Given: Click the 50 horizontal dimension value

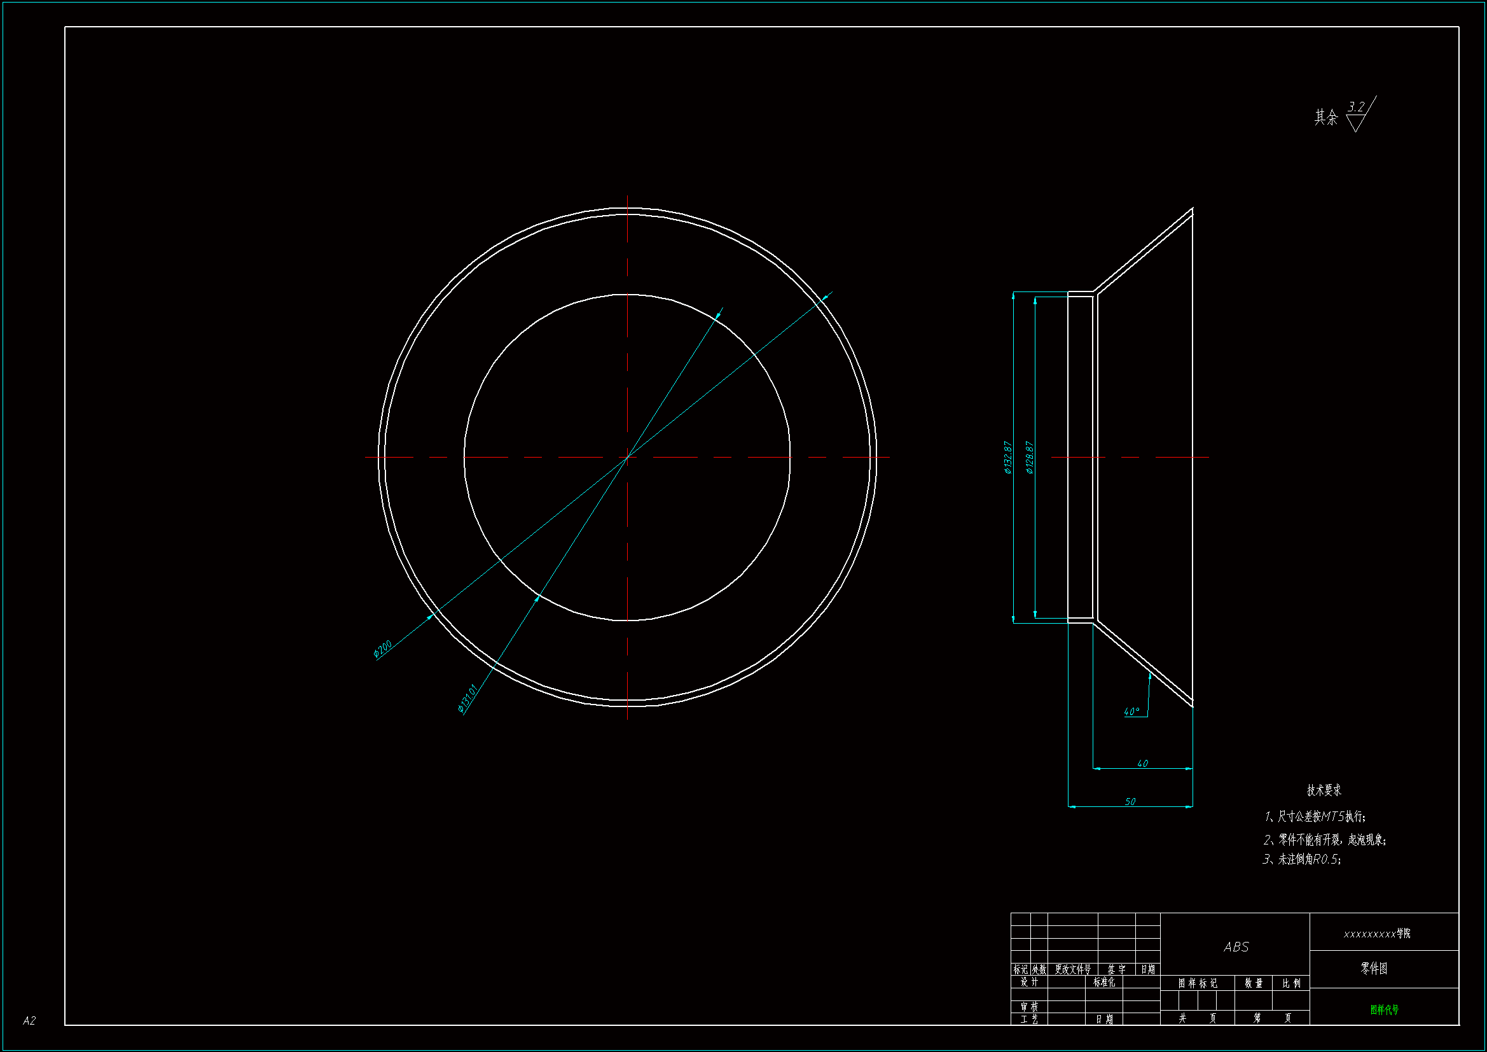Looking at the screenshot, I should 1130,802.
